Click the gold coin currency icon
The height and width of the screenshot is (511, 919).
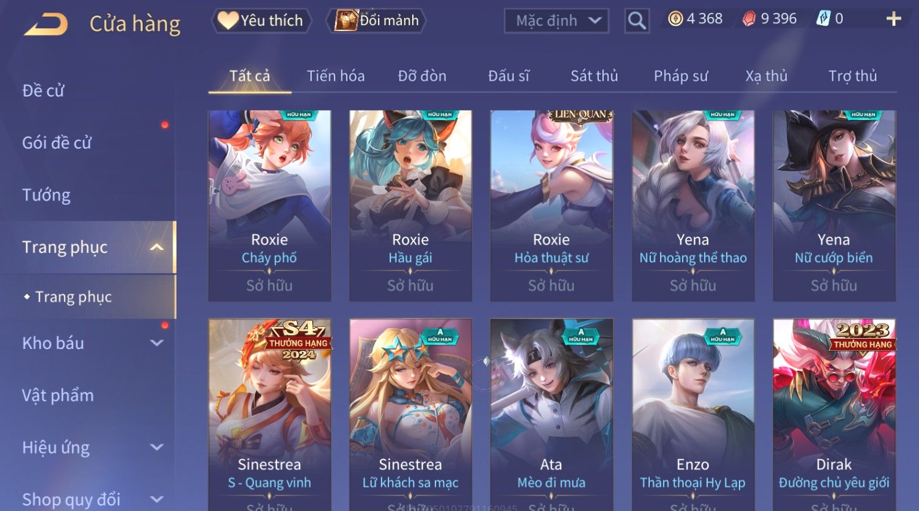click(x=675, y=19)
